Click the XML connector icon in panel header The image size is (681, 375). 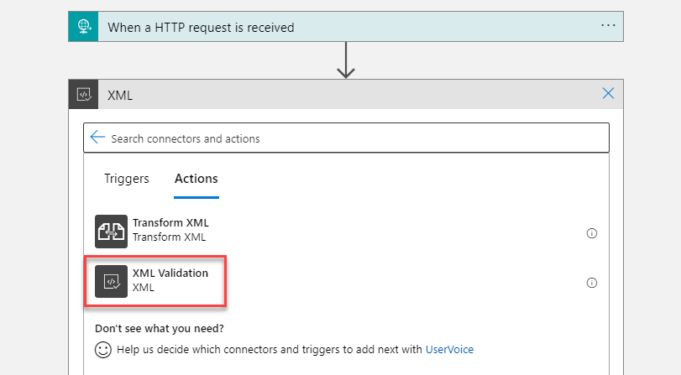point(83,95)
